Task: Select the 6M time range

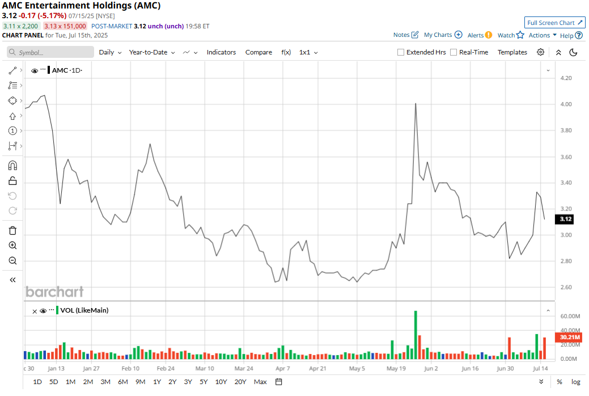Action: click(123, 382)
